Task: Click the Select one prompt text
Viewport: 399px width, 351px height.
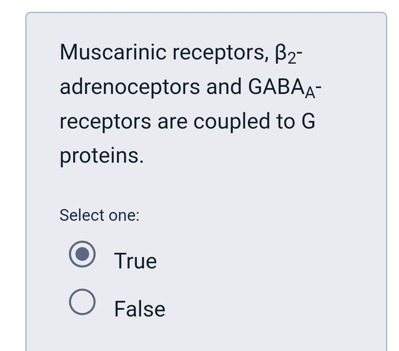Action: tap(99, 215)
